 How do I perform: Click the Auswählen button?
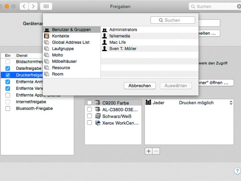click(x=176, y=86)
